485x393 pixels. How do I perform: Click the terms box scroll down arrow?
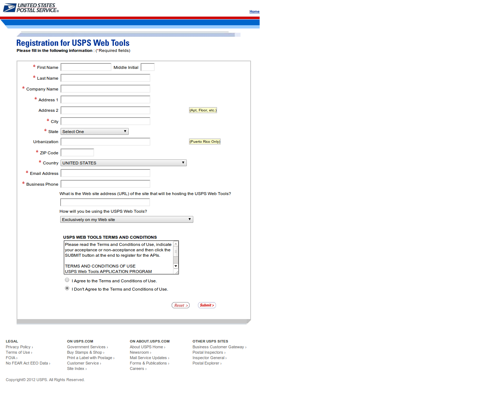[176, 266]
